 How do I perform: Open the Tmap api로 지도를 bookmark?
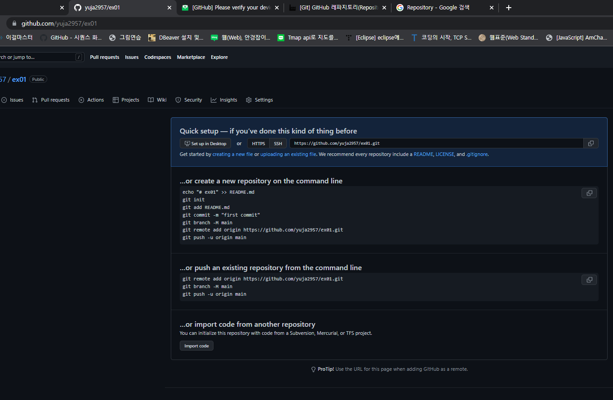(308, 38)
